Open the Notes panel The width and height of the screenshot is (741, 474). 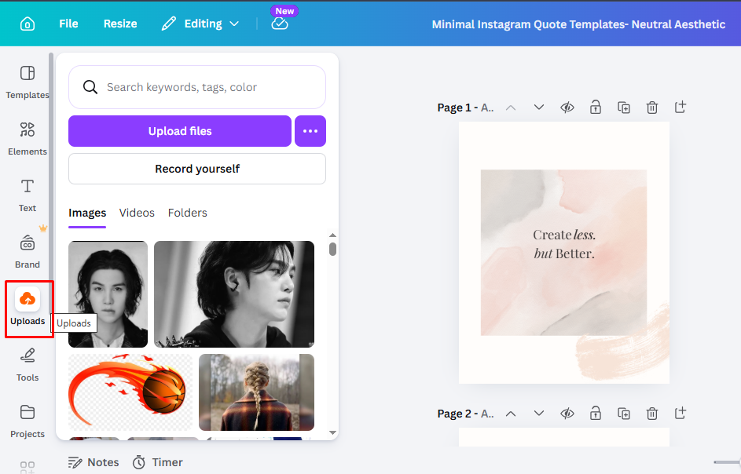(93, 462)
